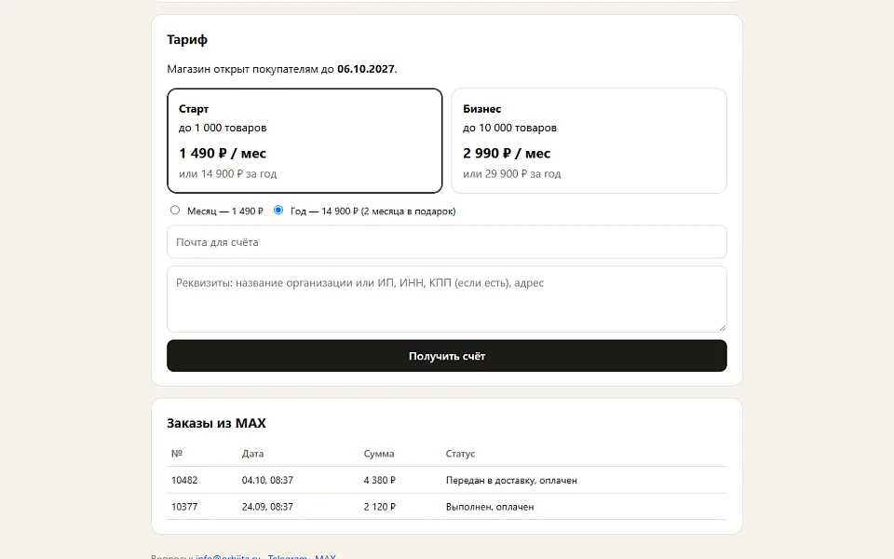The width and height of the screenshot is (894, 559).
Task: Click the "или 29 900 ₽ за год" note
Action: [512, 174]
